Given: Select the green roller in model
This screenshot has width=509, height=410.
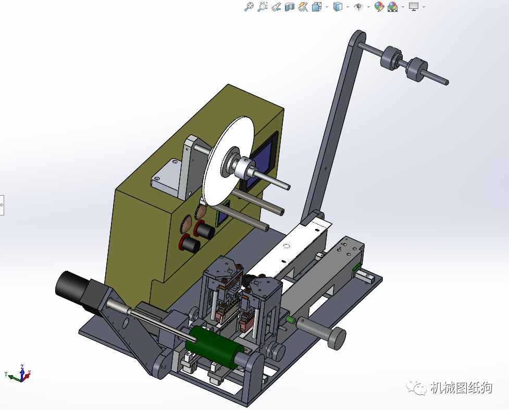Looking at the screenshot, I should click(x=214, y=346).
